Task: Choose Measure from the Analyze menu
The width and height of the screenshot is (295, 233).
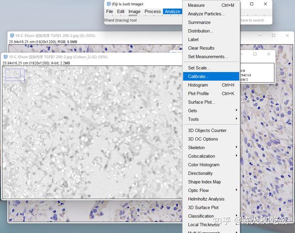Action: coord(211,5)
